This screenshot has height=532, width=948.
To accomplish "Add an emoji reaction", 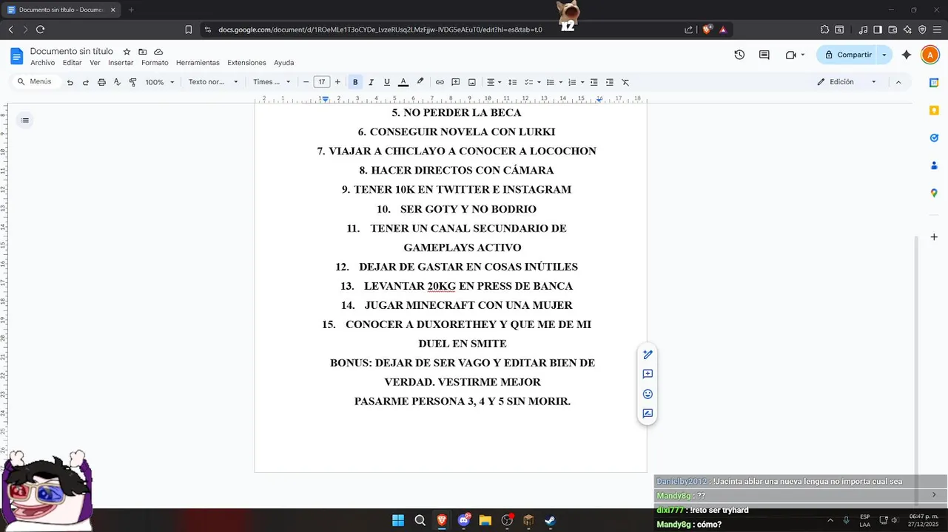I will coord(648,394).
